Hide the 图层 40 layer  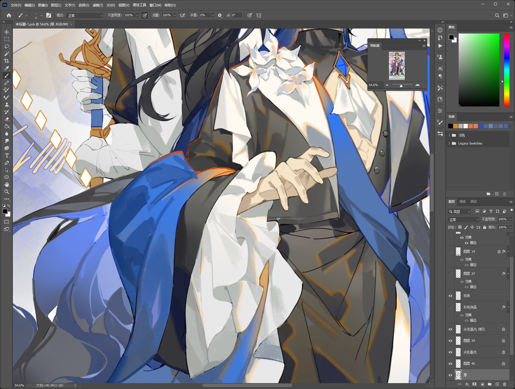pyautogui.click(x=450, y=363)
